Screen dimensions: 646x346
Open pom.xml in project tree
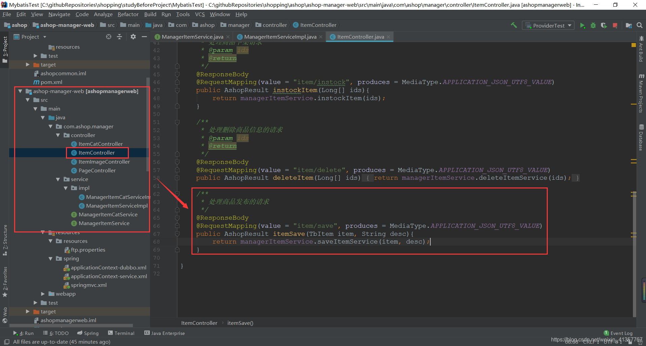point(51,82)
